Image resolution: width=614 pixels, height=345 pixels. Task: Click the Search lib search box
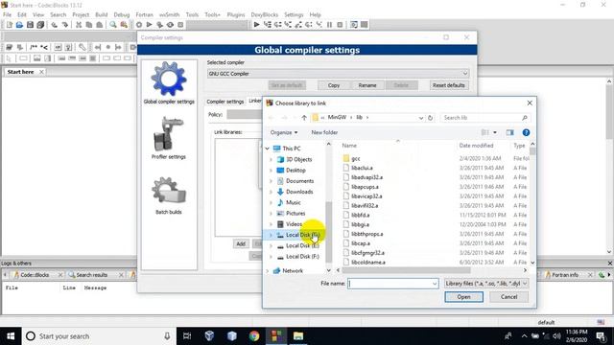click(485, 117)
